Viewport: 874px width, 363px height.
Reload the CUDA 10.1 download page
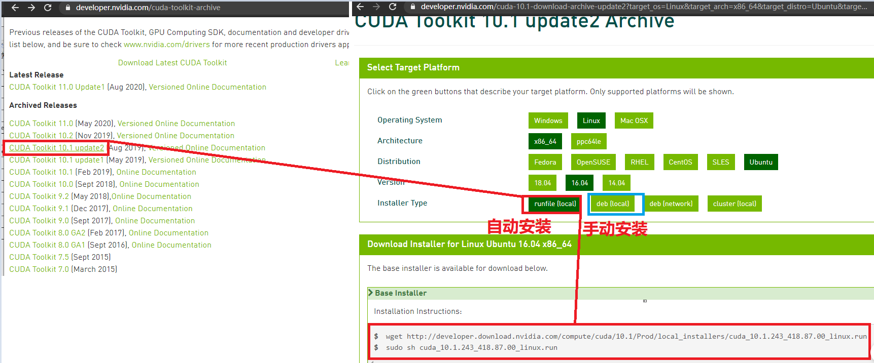click(393, 7)
